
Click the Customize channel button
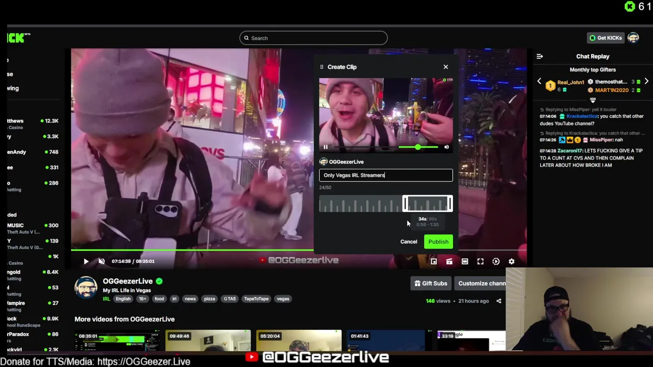click(481, 283)
